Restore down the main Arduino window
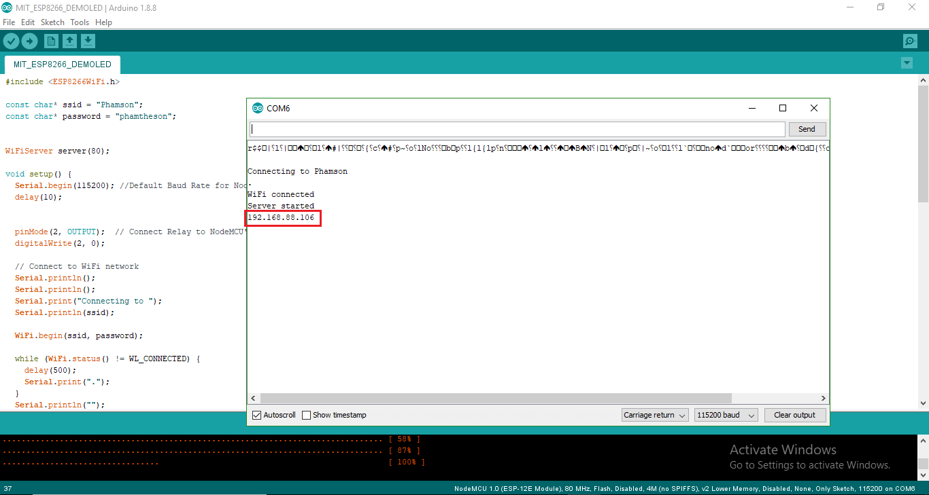This screenshot has width=929, height=495. click(881, 7)
